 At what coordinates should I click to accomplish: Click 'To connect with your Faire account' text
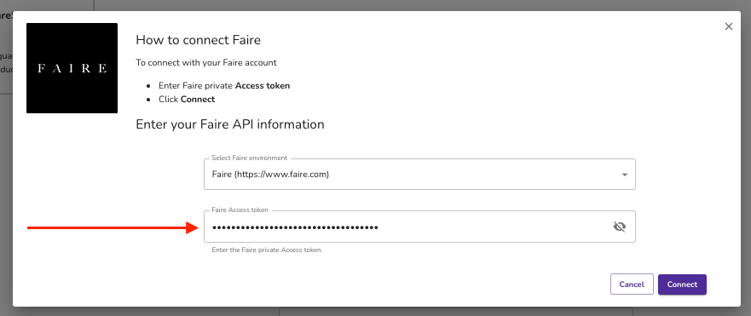206,63
